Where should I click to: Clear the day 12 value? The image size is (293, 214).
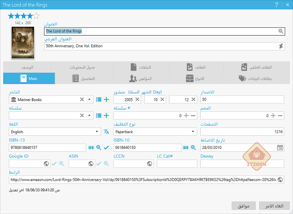tap(193, 99)
